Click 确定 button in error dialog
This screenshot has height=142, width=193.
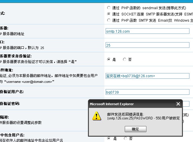coord(135,129)
